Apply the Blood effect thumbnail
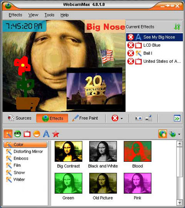Screen dimensions: 185x208 click(137, 151)
